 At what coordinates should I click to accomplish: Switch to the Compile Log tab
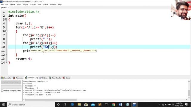pyautogui.click(x=31, y=78)
